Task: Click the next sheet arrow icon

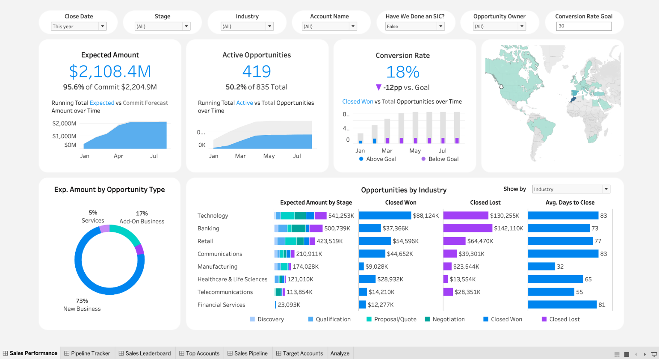Action: 645,354
